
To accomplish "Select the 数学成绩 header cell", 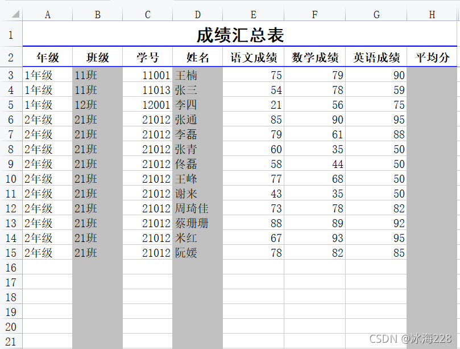I will 314,57.
